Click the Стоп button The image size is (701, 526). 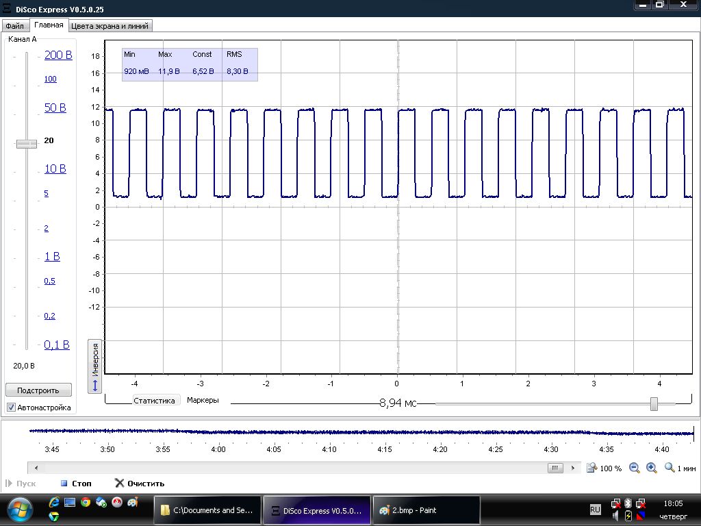pyautogui.click(x=76, y=484)
